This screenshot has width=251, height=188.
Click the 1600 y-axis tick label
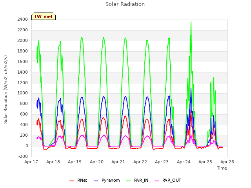pyautogui.click(x=23, y=61)
